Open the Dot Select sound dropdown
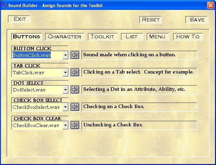The width and height of the screenshot is (216, 165). (x=65, y=90)
